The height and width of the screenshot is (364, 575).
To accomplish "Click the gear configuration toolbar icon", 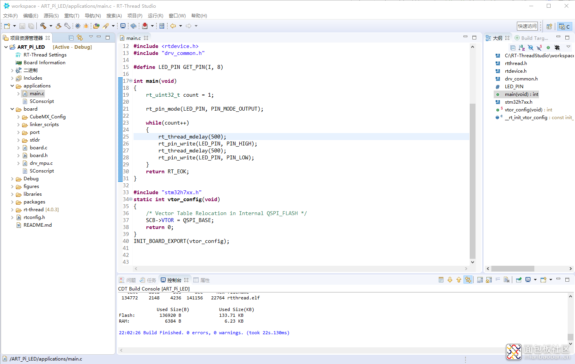I will coord(78,26).
